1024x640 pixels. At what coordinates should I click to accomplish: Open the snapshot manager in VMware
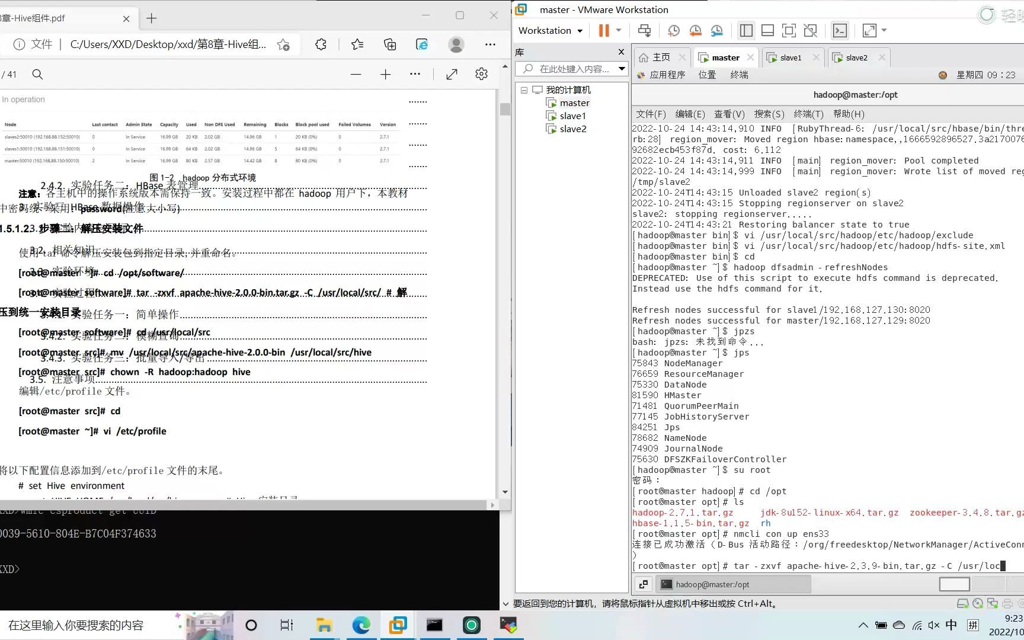pos(716,30)
